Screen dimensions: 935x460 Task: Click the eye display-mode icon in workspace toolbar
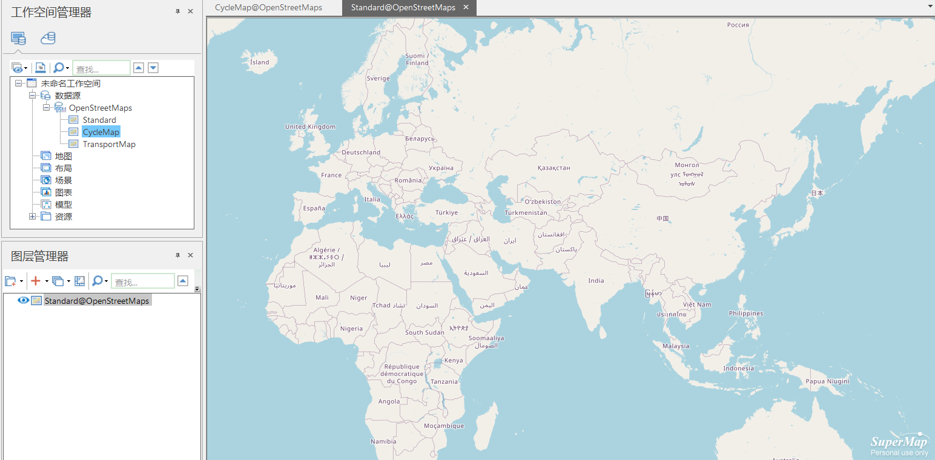click(x=17, y=68)
